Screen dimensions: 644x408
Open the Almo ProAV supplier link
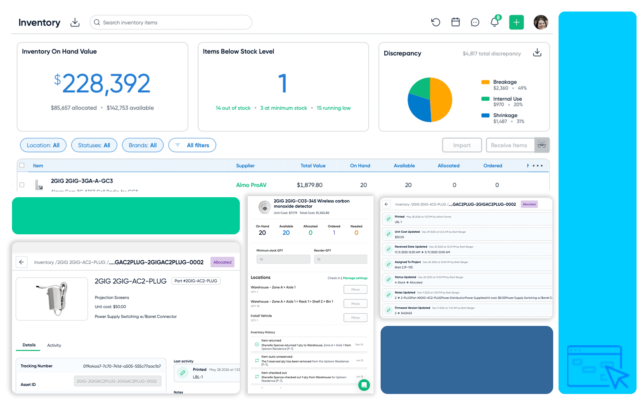point(251,185)
